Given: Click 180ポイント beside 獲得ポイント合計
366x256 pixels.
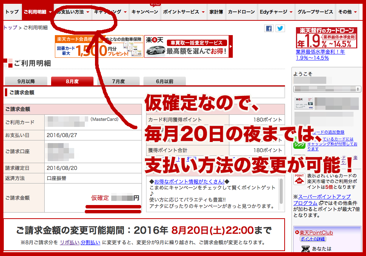Looking at the screenshot, I should coord(268,150).
